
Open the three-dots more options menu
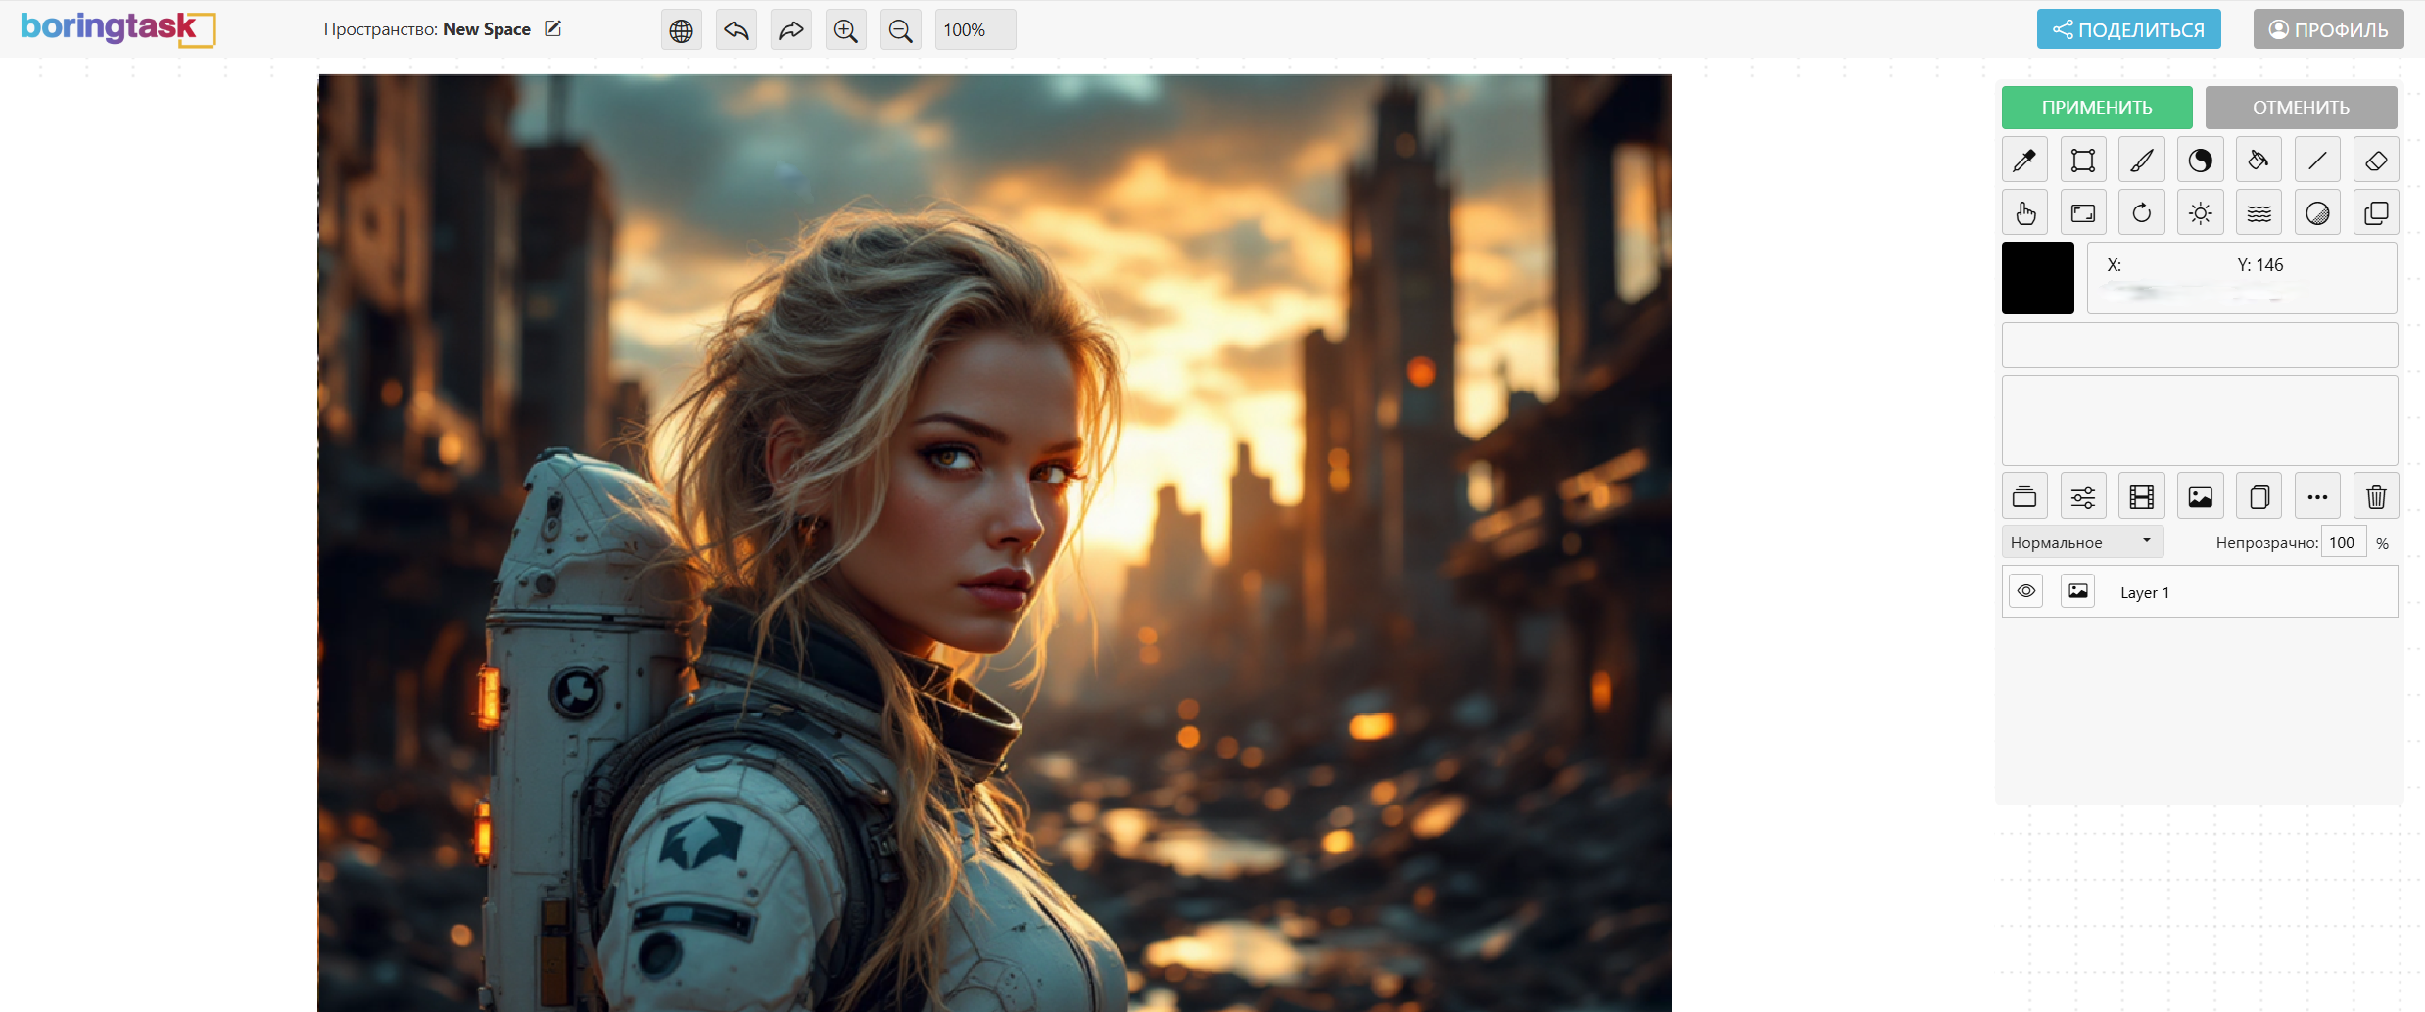point(2317,497)
